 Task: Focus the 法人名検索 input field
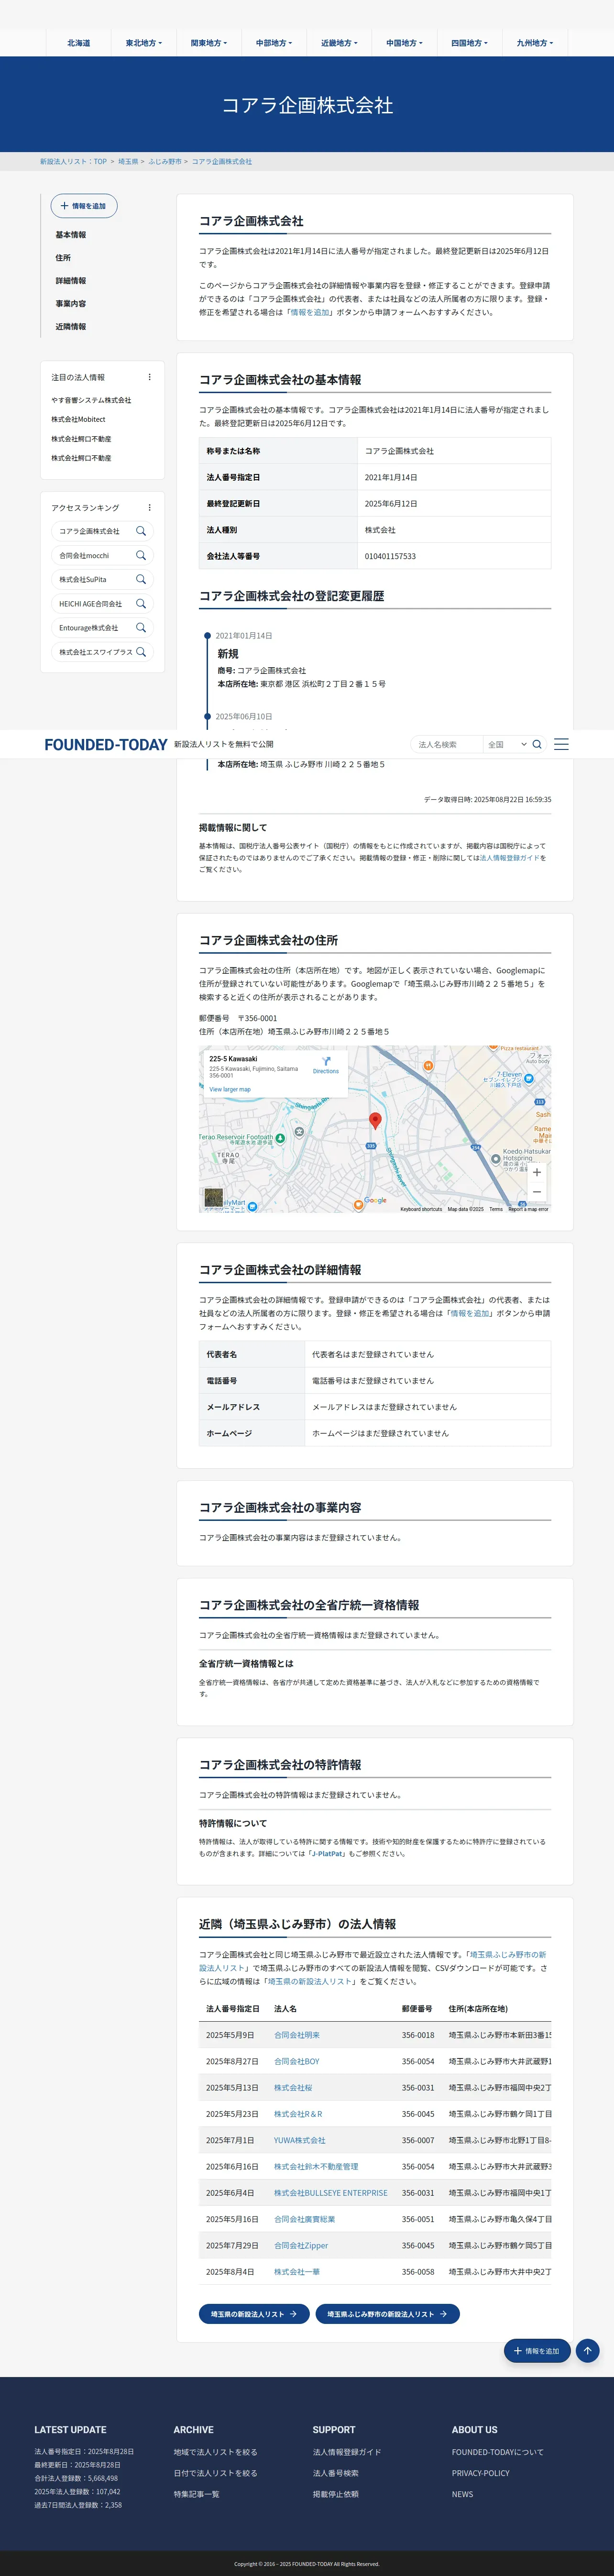click(x=447, y=744)
